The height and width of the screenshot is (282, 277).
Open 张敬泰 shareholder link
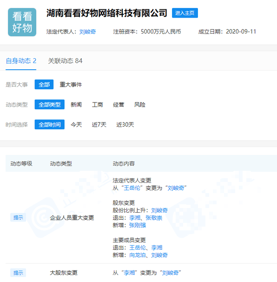(154, 218)
